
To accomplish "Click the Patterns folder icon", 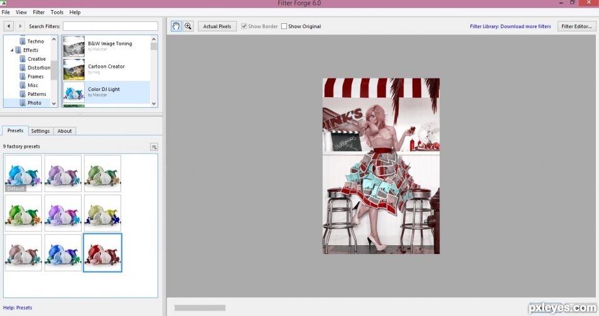I will pos(23,94).
